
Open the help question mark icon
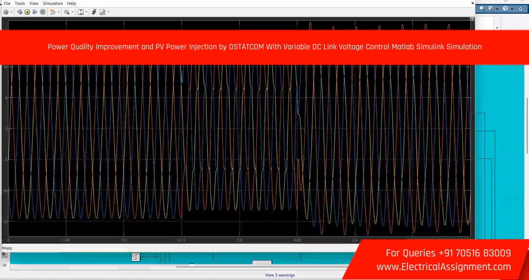pos(505,9)
